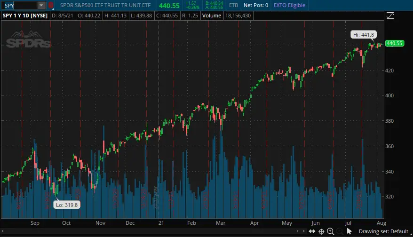Click the bid/ask quote B: 440.54

(214, 3)
